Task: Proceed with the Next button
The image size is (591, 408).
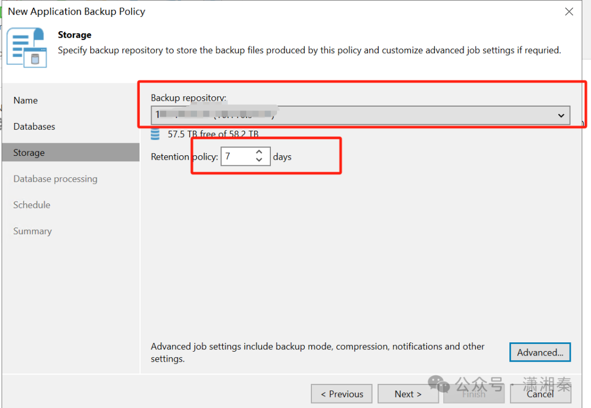Action: pyautogui.click(x=408, y=394)
